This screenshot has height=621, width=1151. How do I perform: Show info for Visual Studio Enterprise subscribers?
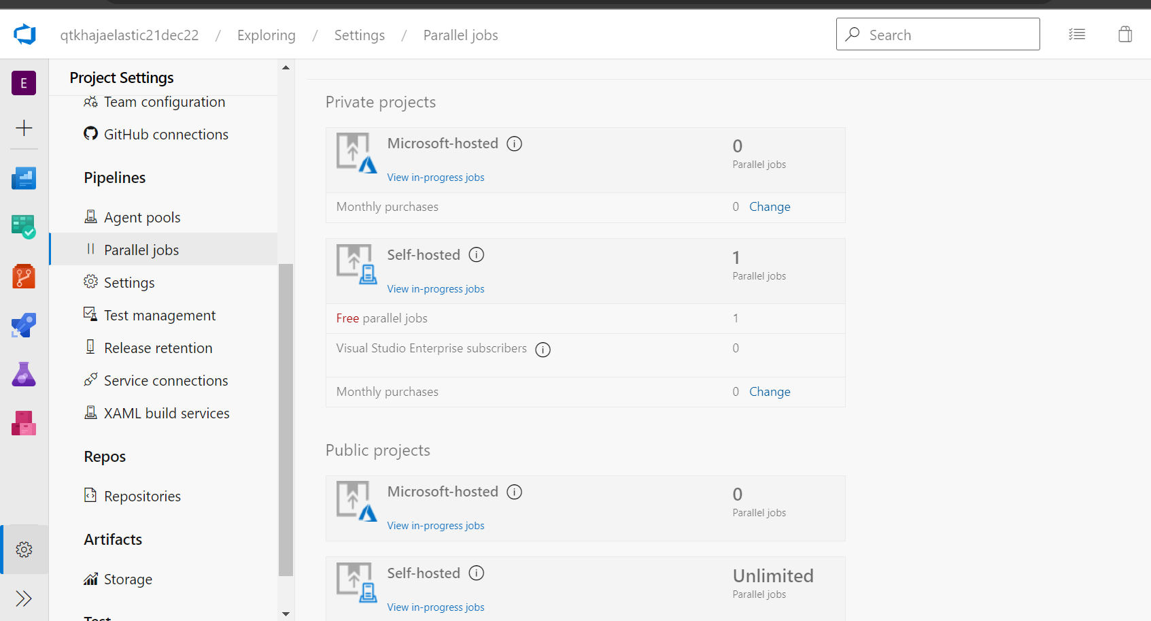(x=543, y=350)
